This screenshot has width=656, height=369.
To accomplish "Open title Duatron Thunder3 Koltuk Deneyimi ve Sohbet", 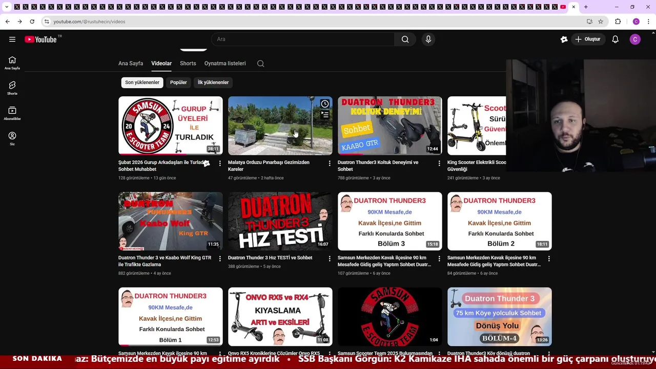I will 378,166.
